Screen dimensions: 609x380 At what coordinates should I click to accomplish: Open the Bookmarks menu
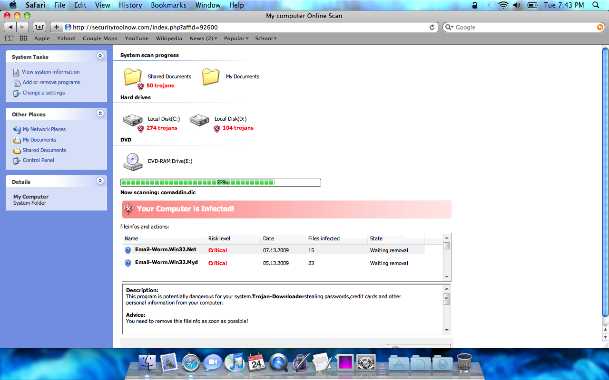coord(169,5)
